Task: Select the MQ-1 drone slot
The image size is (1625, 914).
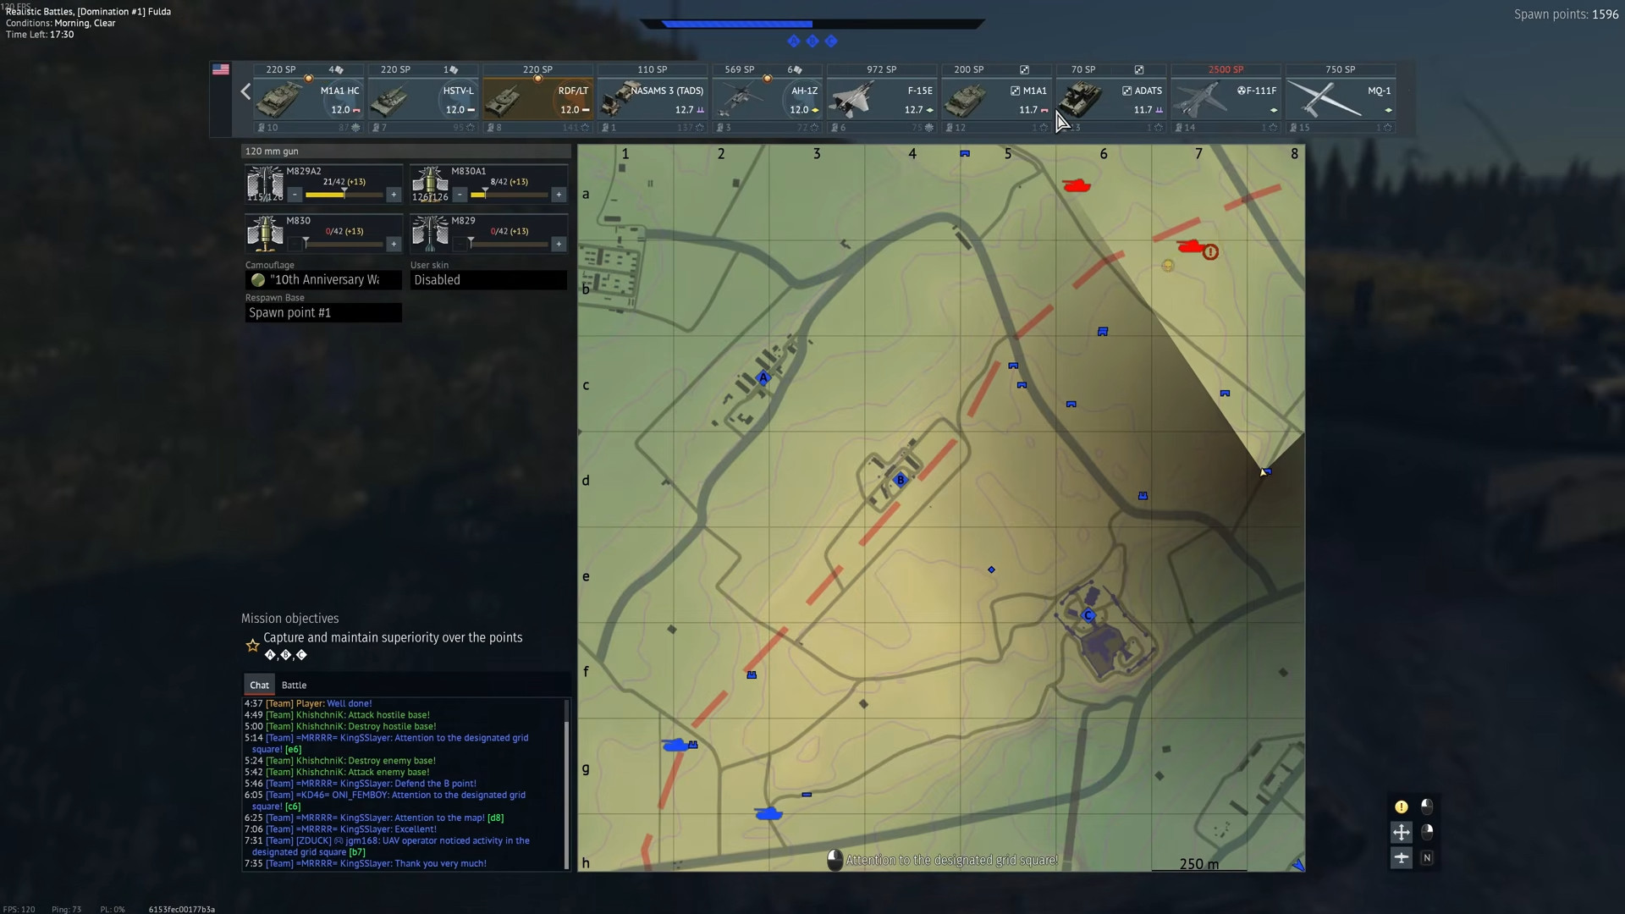Action: click(1341, 97)
